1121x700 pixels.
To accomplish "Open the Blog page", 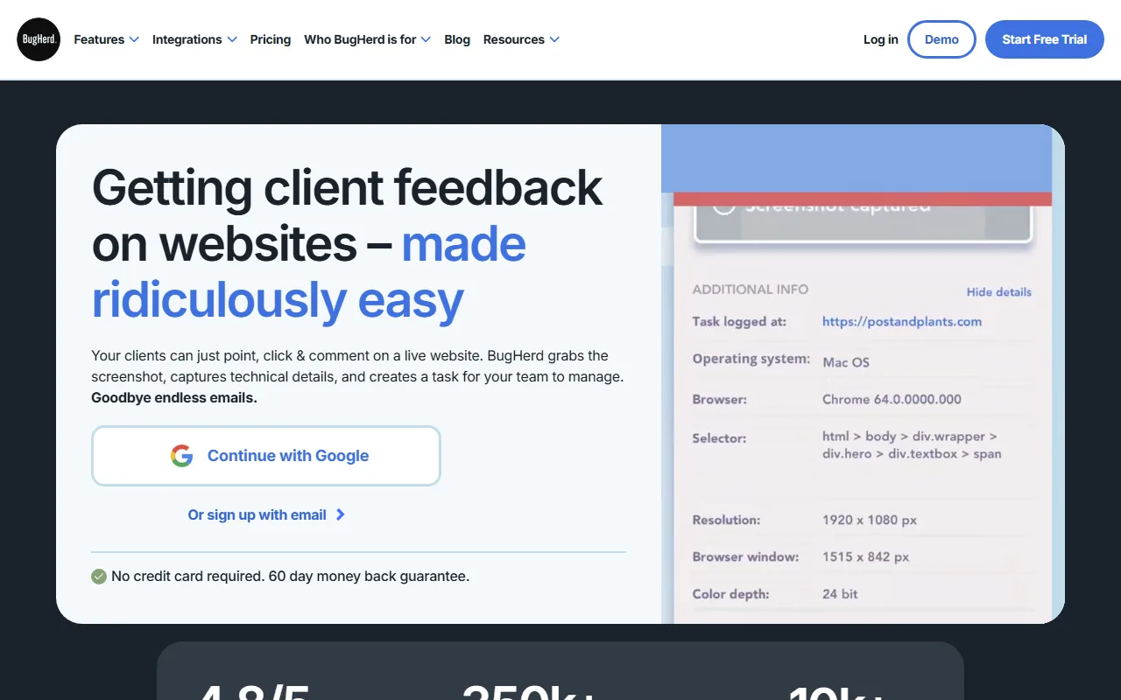I will 457,39.
